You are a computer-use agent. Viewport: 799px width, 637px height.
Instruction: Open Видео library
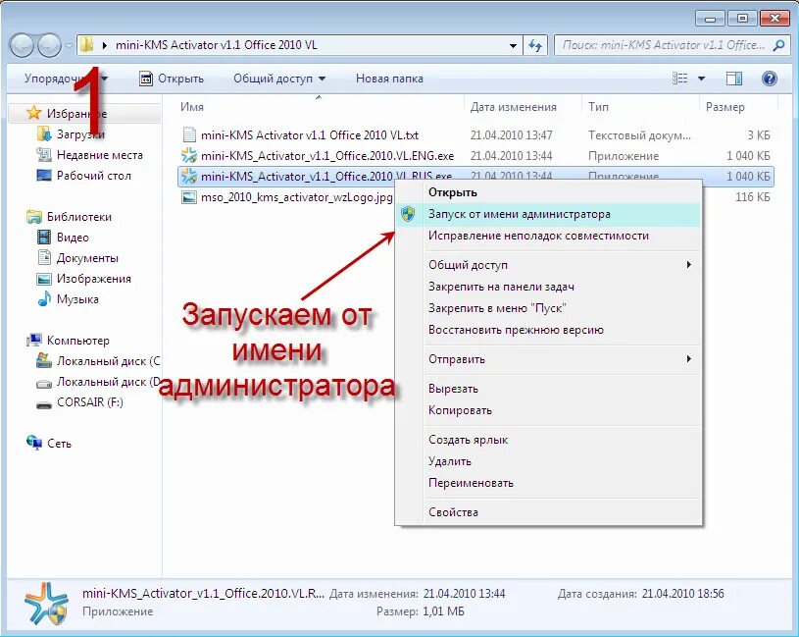[73, 238]
